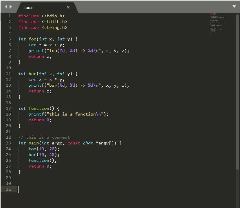
Task: Go to next tab with right arrow
Action: point(11,7)
